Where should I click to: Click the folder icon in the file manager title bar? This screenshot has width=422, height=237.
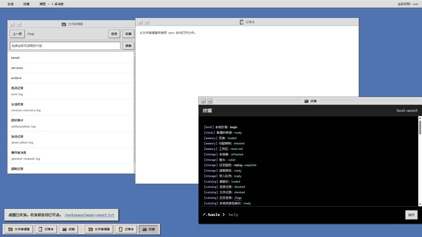tap(64, 24)
